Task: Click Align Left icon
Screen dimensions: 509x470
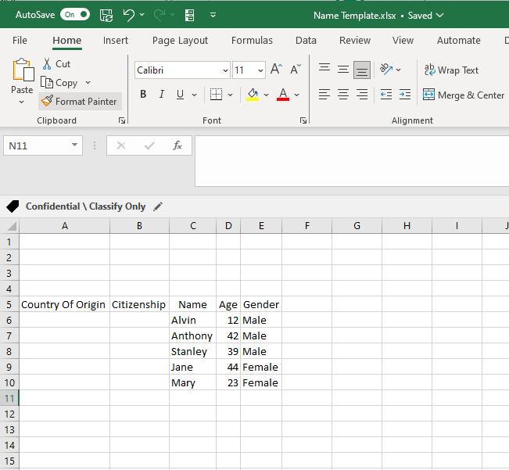Action: pyautogui.click(x=324, y=95)
